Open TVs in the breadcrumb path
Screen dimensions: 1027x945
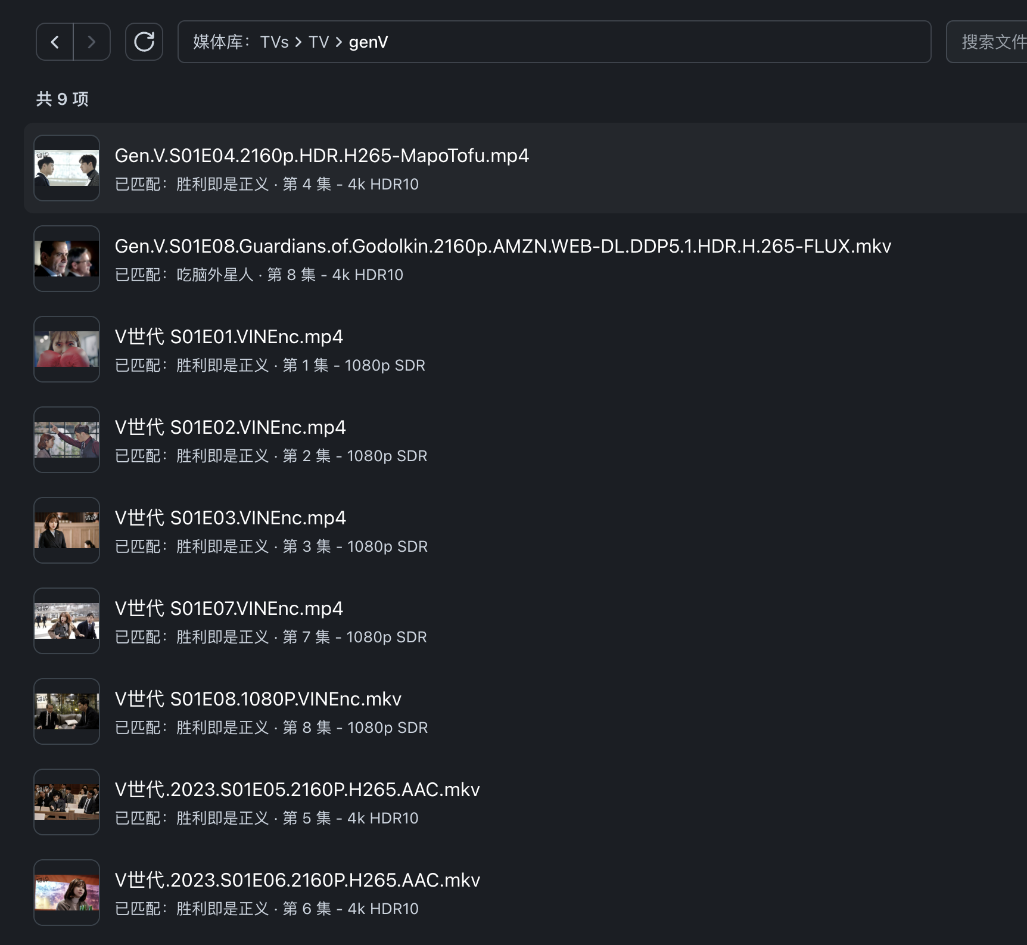273,42
